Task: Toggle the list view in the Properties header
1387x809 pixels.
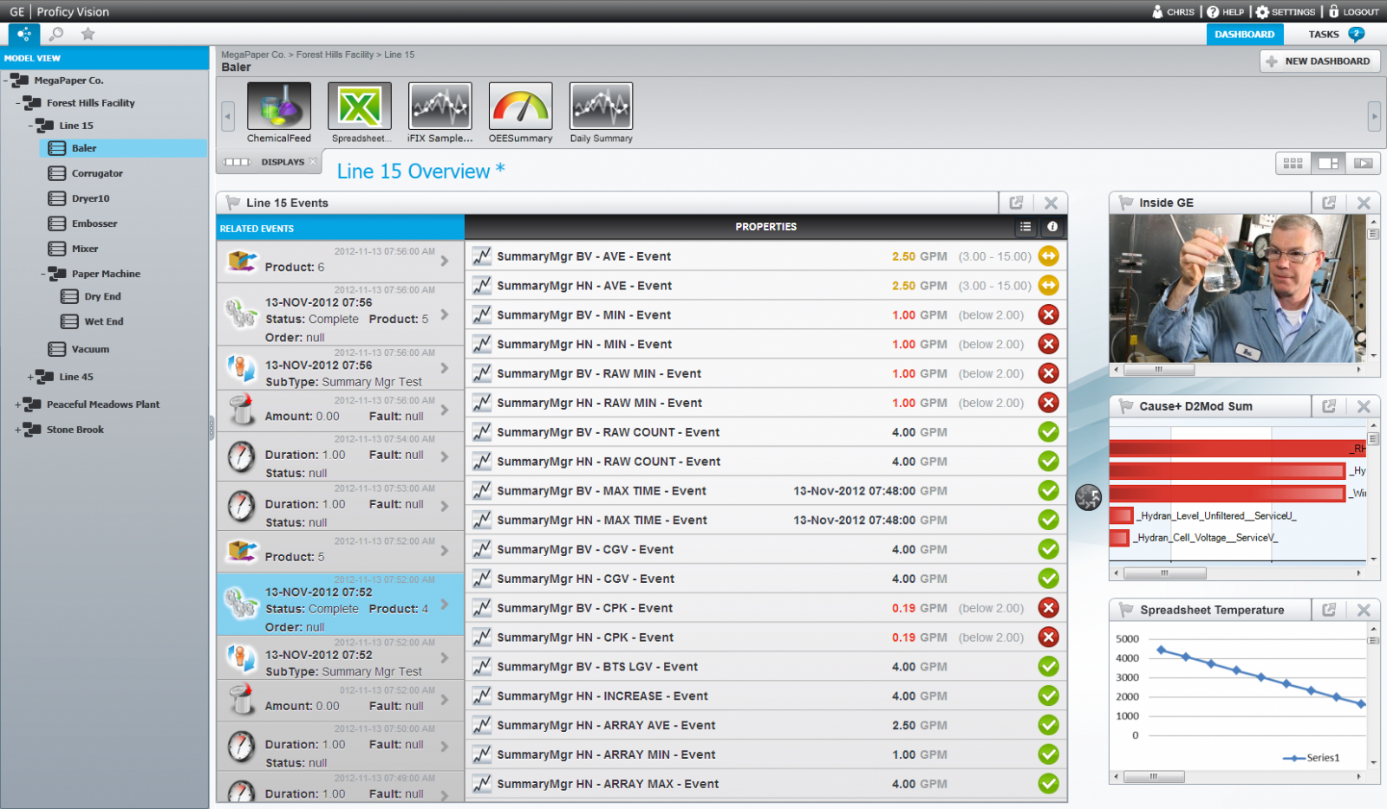Action: click(1026, 227)
